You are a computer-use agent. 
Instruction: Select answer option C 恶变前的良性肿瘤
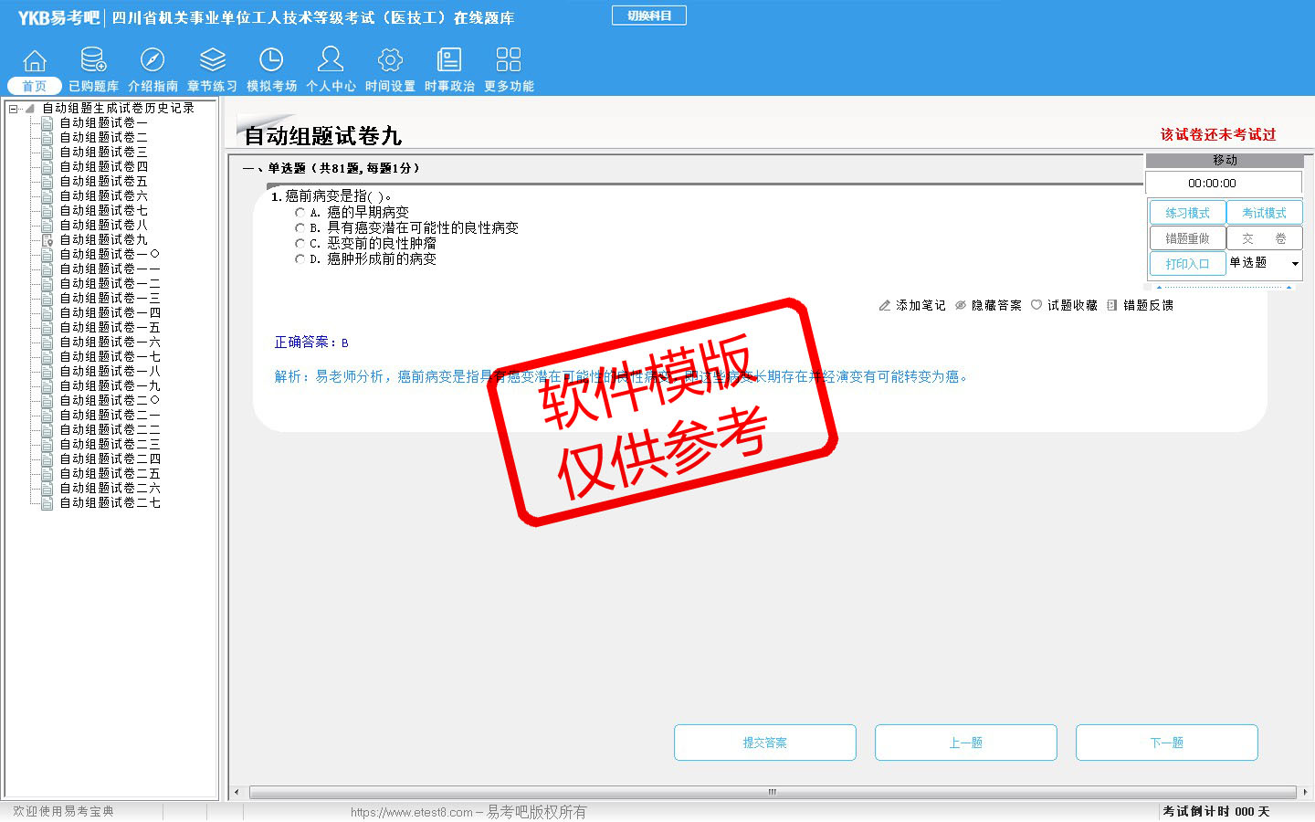click(x=300, y=243)
